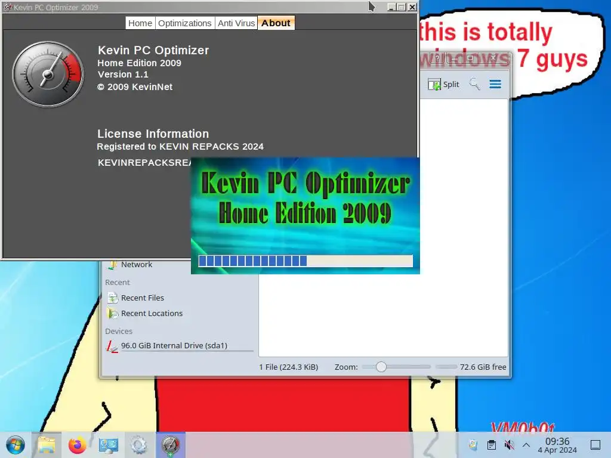Viewport: 611px width, 458px height.
Task: Click the "Registered to KEVIN REPACKS 2024" text
Action: pos(180,147)
